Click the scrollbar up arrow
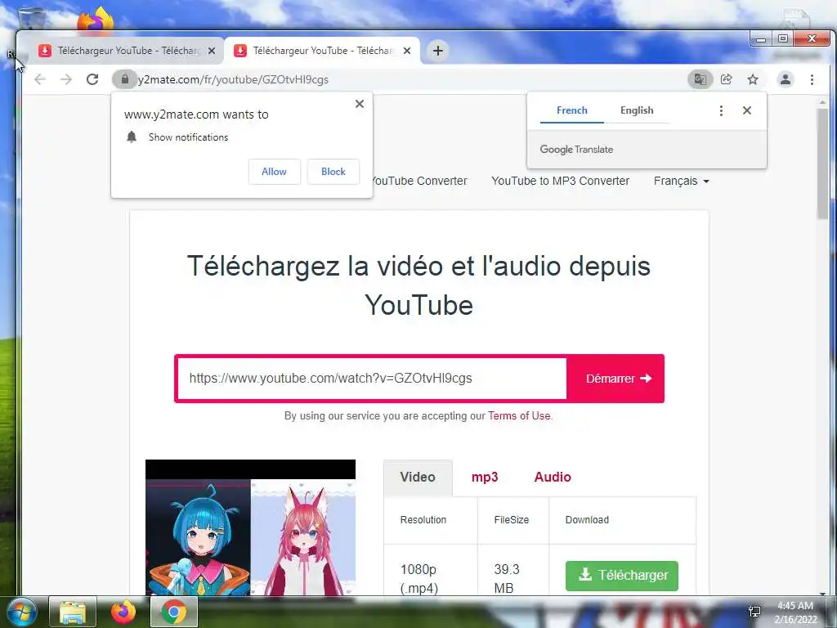The width and height of the screenshot is (837, 628). click(x=822, y=102)
